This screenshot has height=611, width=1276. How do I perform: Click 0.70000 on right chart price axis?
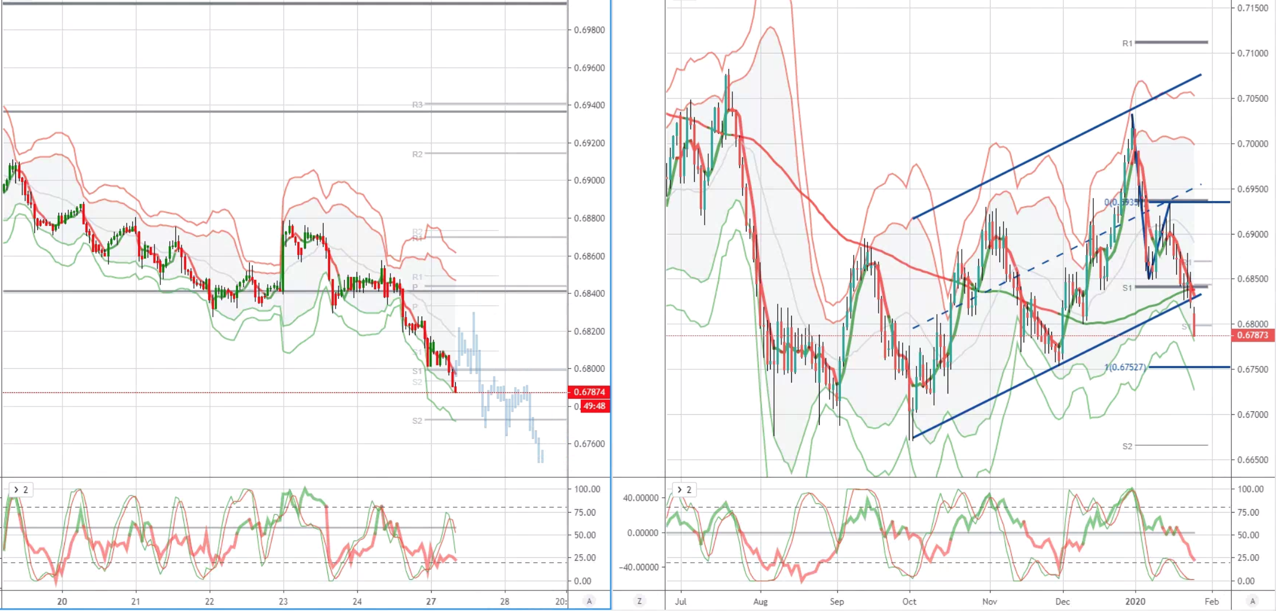(1253, 144)
